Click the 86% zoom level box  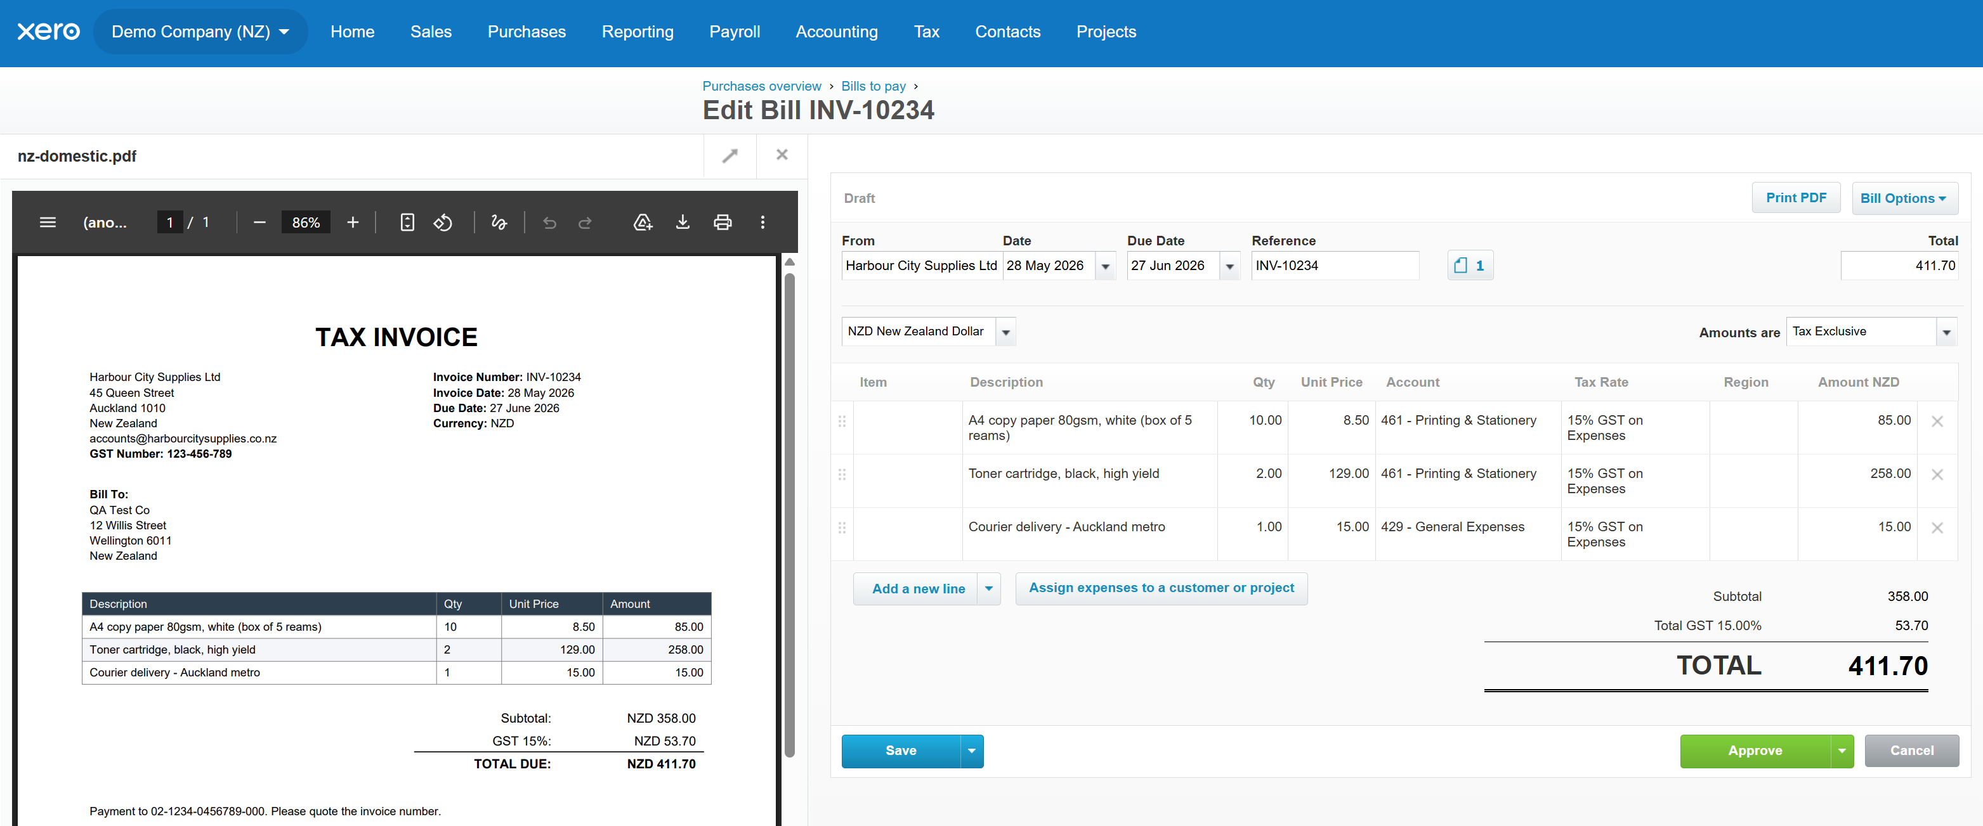(x=306, y=223)
